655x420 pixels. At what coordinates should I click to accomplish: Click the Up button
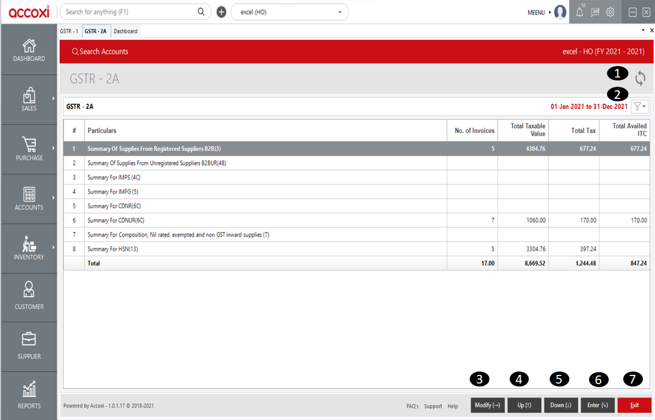[x=524, y=405]
